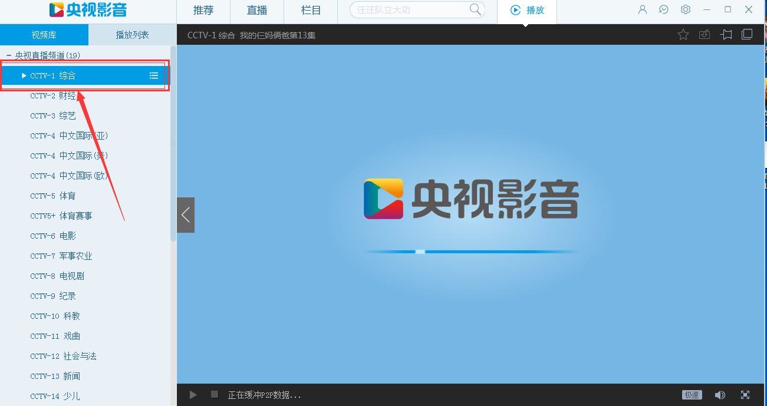Click the search input field
Viewport: 767px width, 406px height.
[x=410, y=10]
